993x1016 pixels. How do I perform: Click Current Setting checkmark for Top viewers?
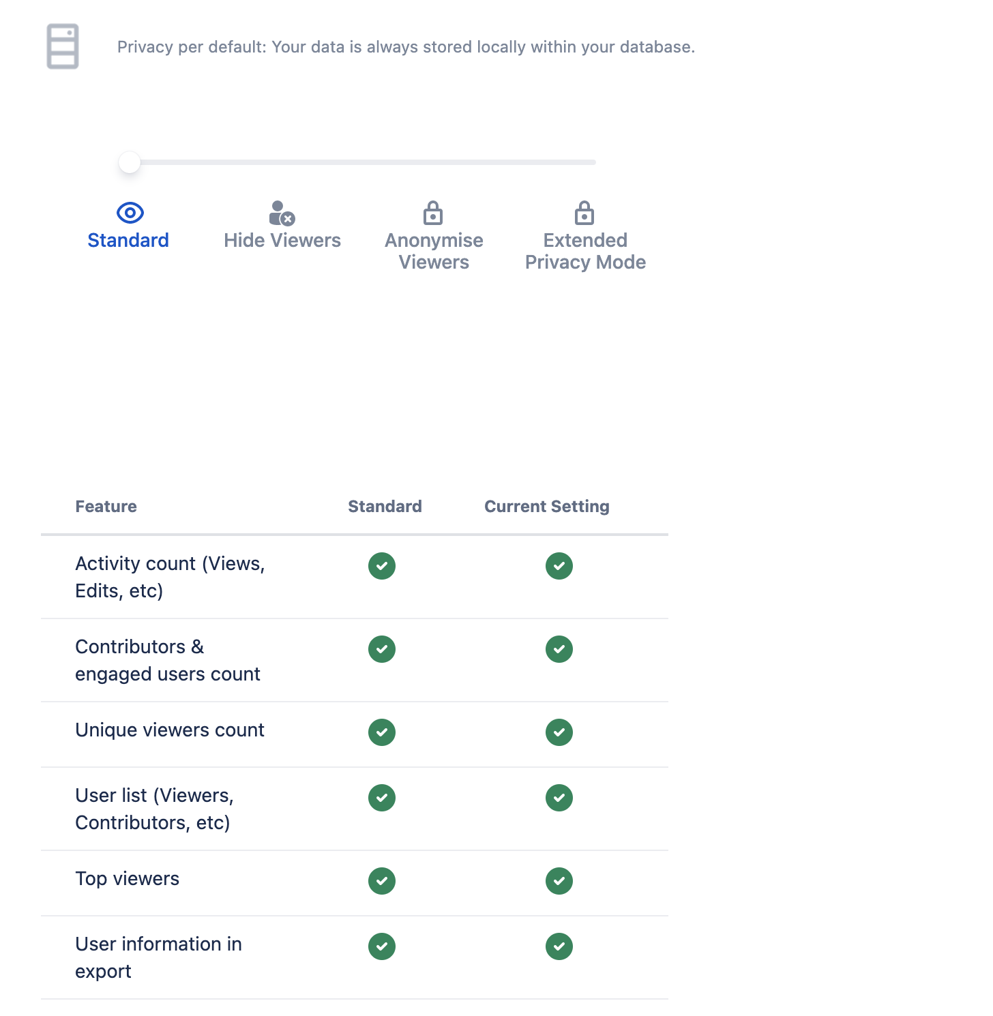(x=559, y=881)
